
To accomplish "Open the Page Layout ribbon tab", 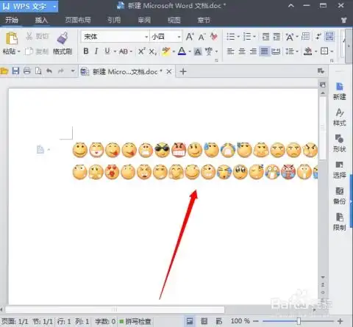I will tap(78, 20).
